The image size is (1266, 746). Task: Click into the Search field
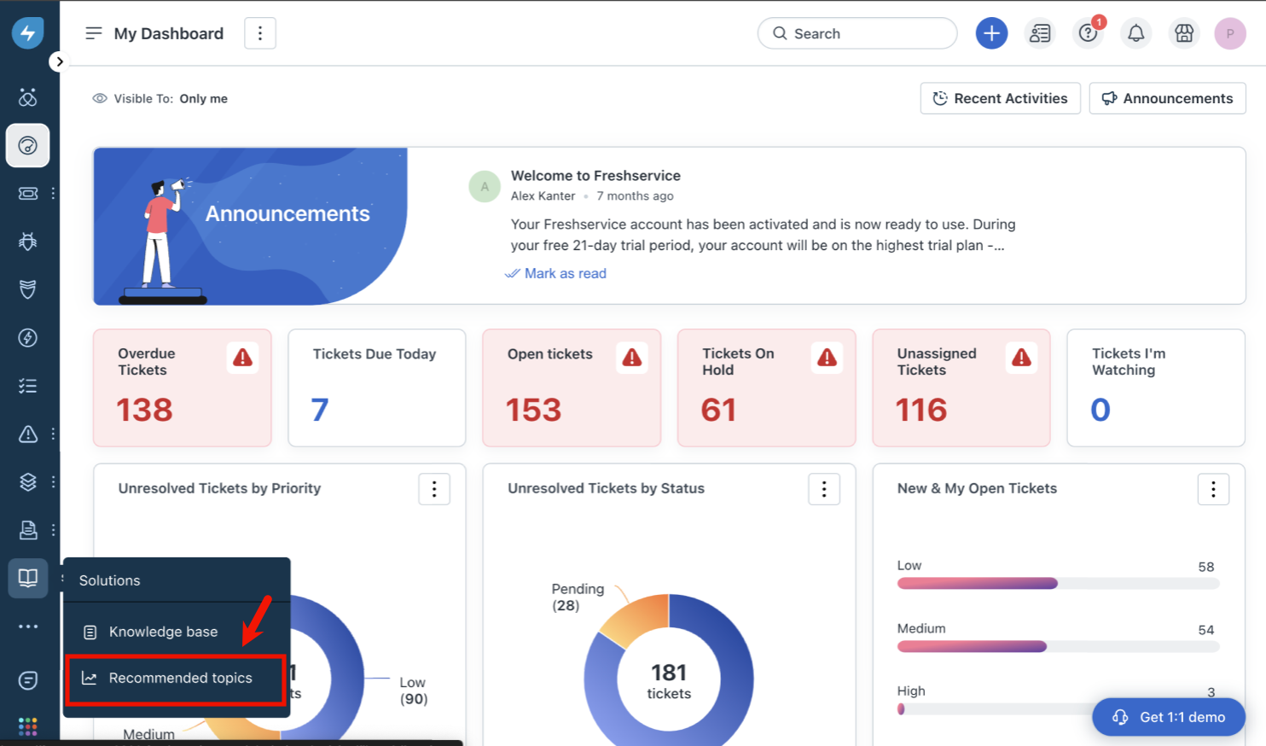click(857, 33)
